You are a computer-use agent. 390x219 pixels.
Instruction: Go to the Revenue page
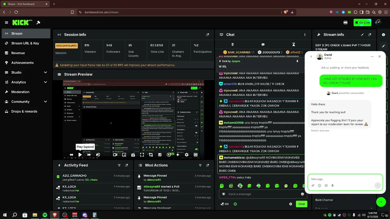click(x=26, y=53)
